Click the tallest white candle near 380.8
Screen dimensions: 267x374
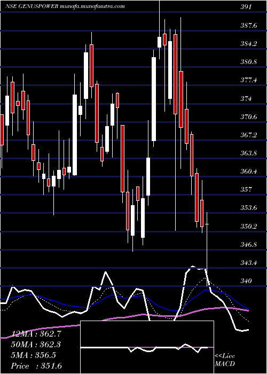tap(154, 99)
